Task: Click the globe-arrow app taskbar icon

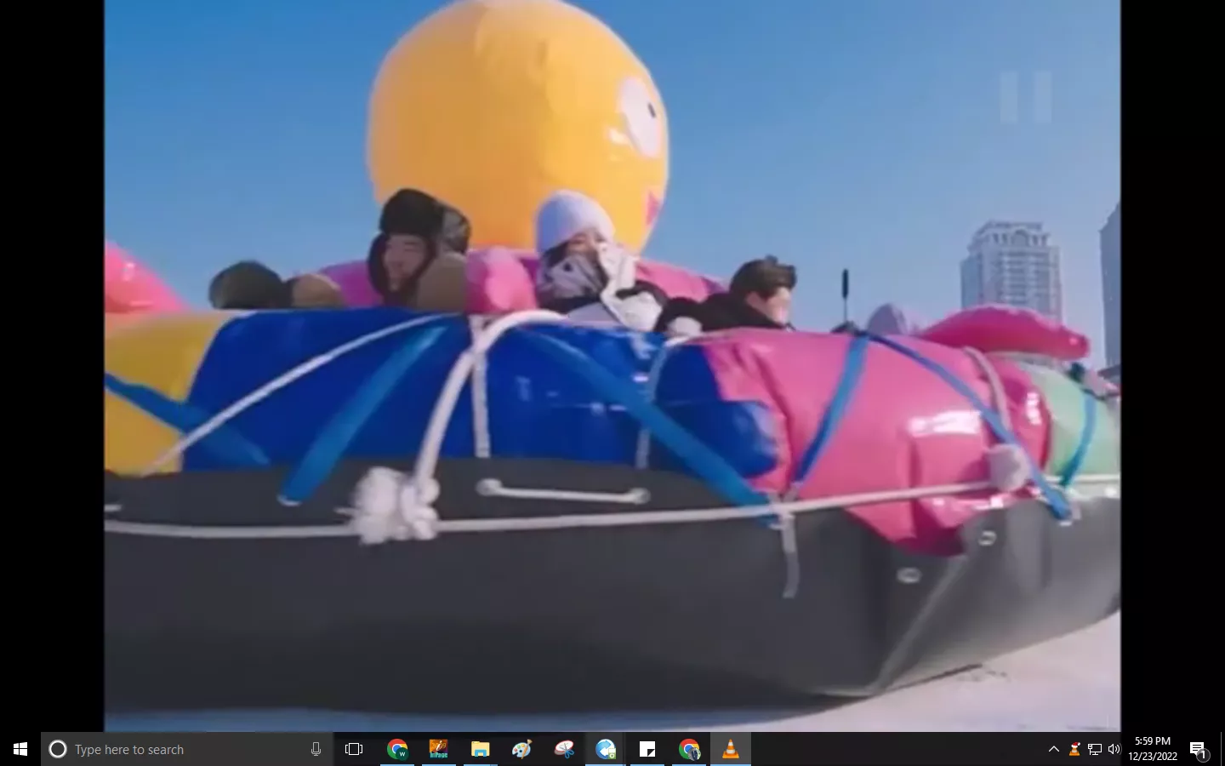Action: (x=606, y=749)
